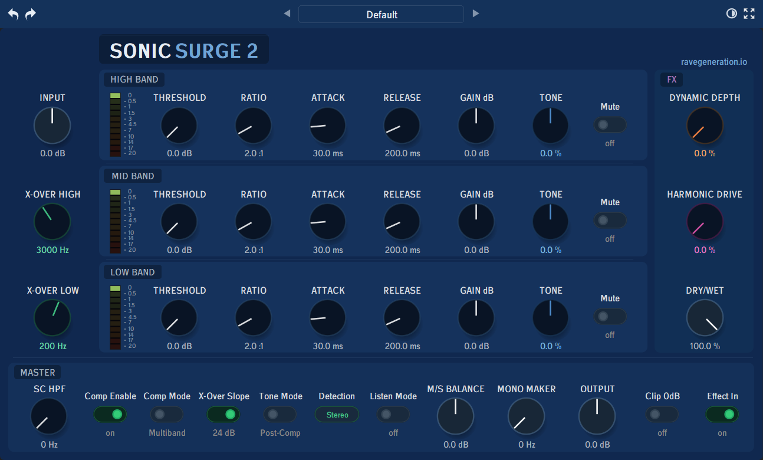This screenshot has height=460, width=763.
Task: Enable Listen Mode
Action: coord(393,415)
